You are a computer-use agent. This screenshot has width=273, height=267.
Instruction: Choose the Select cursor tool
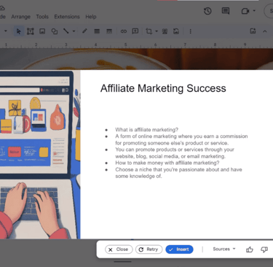[x=18, y=31]
